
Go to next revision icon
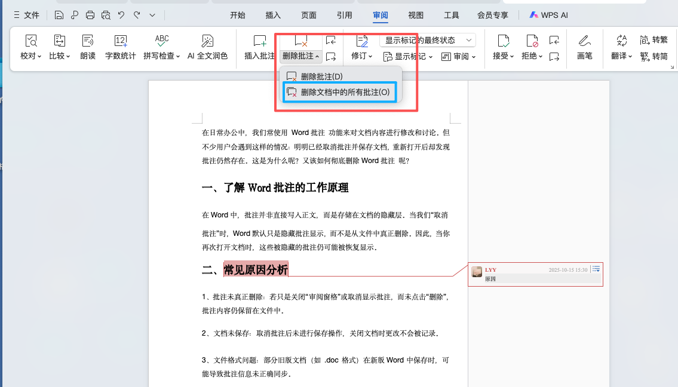coord(554,56)
